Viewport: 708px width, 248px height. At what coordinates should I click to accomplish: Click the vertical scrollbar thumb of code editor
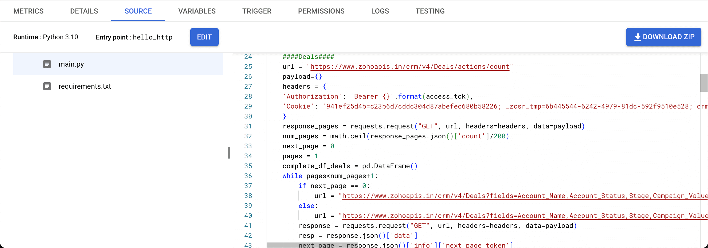704,83
